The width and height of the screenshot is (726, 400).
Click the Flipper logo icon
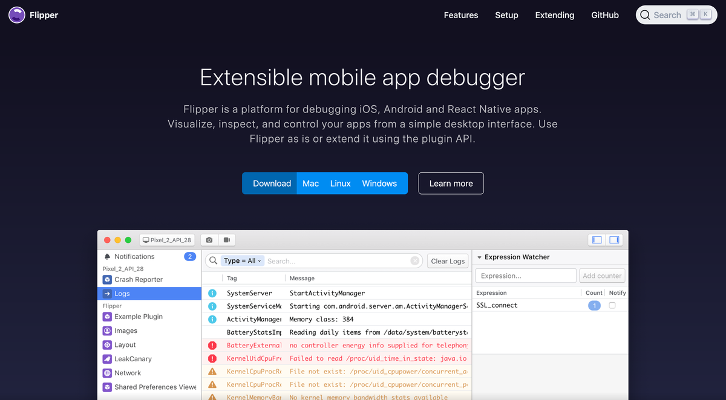17,15
